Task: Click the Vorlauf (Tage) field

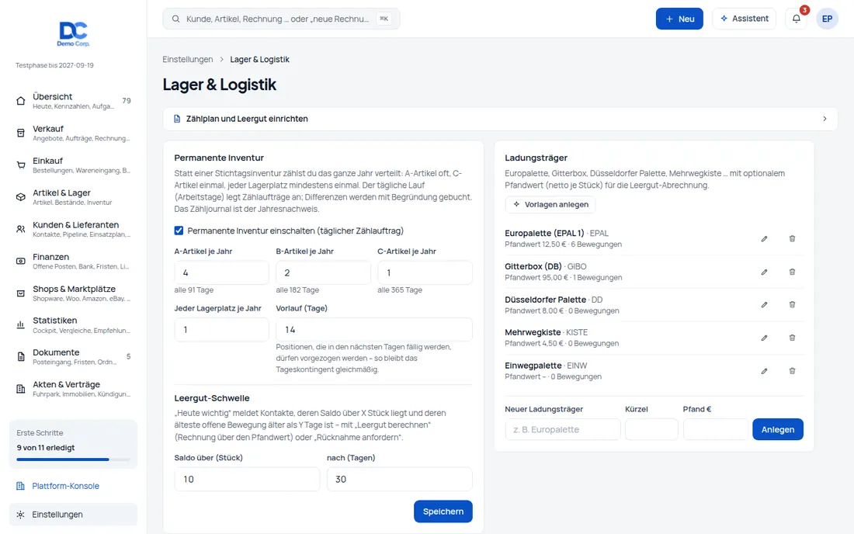Action: (373, 330)
